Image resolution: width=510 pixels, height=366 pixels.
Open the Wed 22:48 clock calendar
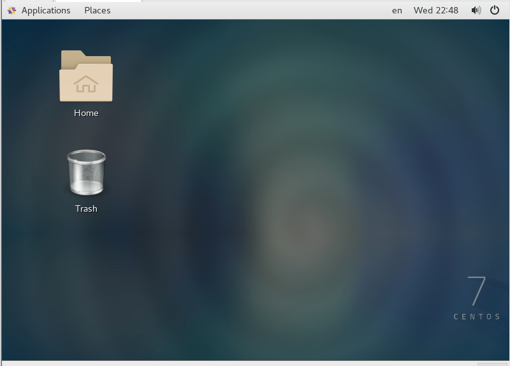click(x=435, y=10)
